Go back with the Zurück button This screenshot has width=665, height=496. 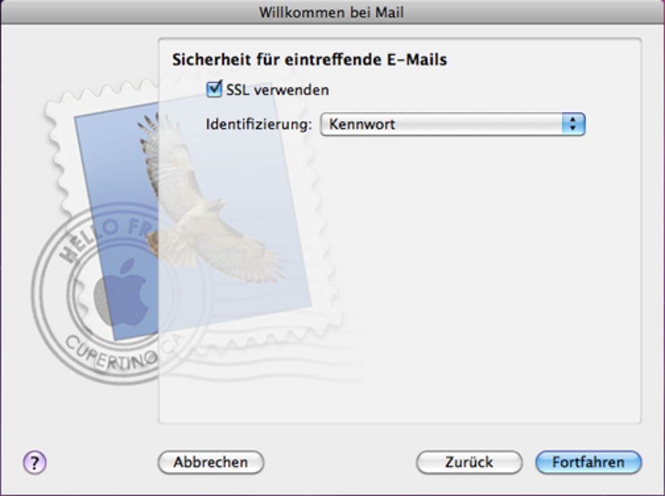(x=469, y=462)
